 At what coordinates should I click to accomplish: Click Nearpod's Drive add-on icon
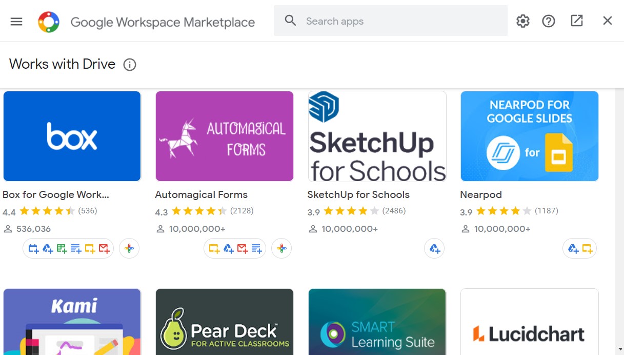(x=573, y=249)
